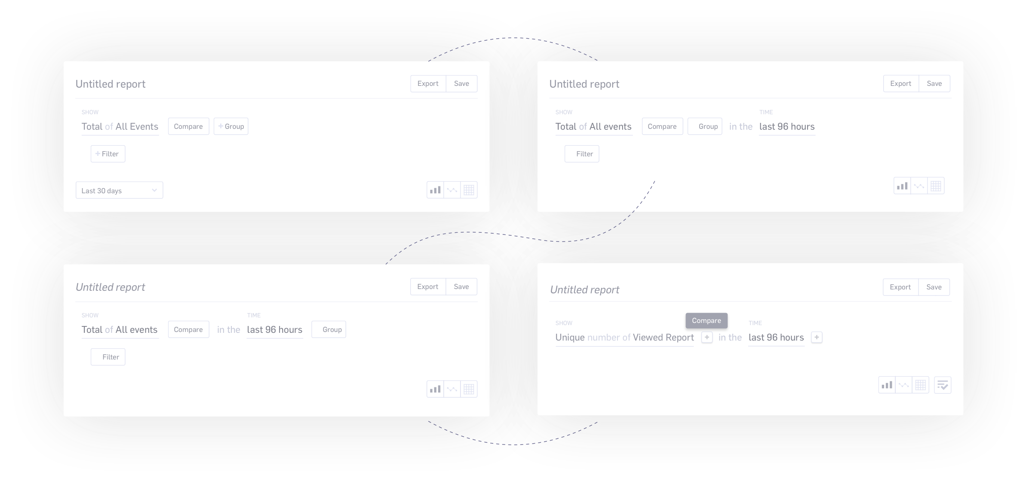
Task: Click Export in the bottom-right report
Action: (899, 287)
